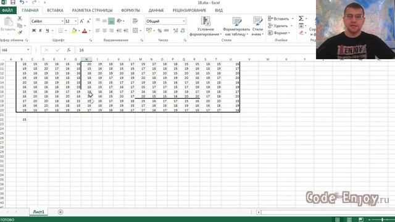Toggle Underline (Ч) formatting

[x=48, y=31]
